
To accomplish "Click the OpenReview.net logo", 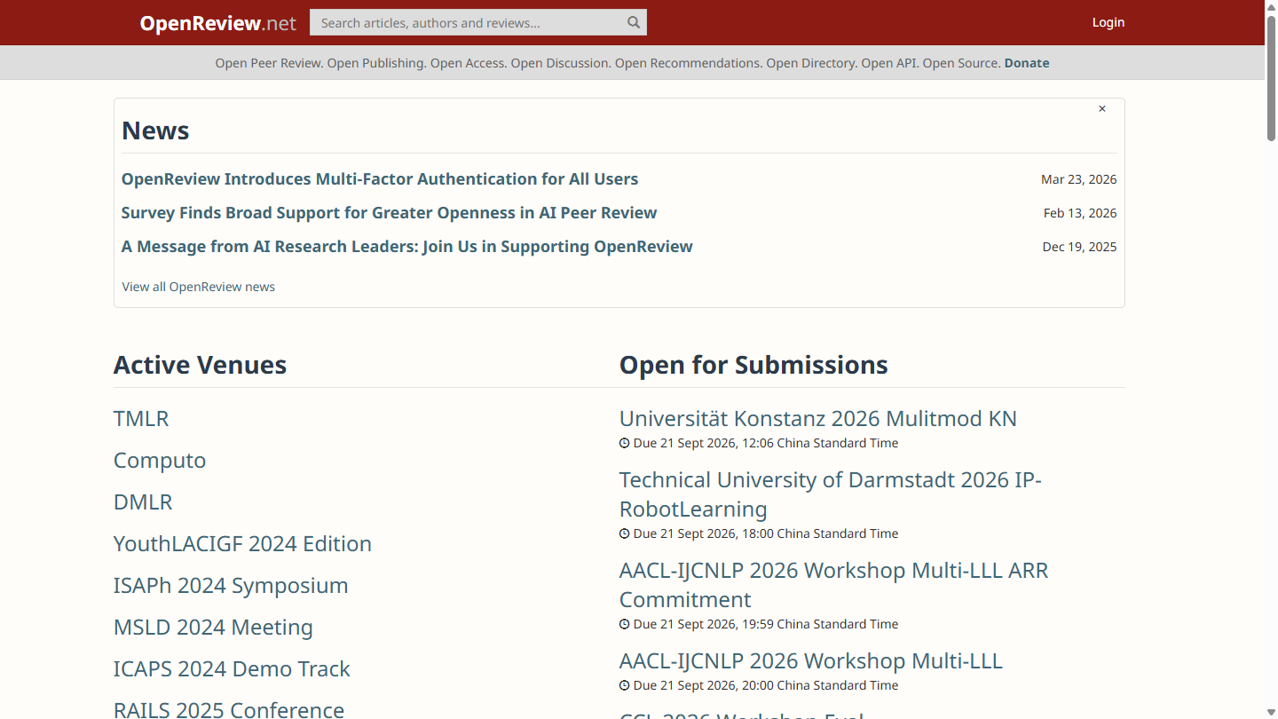I will click(x=217, y=23).
